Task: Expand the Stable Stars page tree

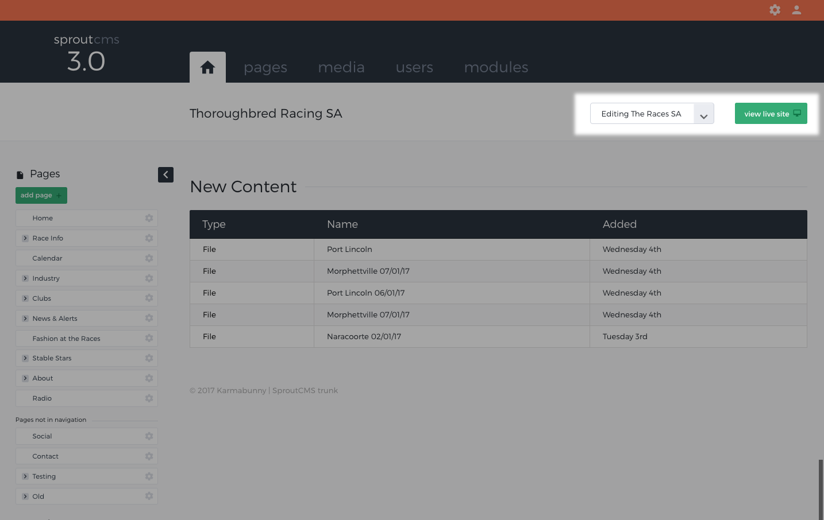Action: click(25, 358)
